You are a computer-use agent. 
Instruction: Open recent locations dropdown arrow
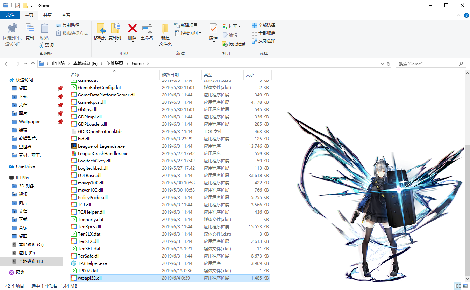tap(26, 64)
